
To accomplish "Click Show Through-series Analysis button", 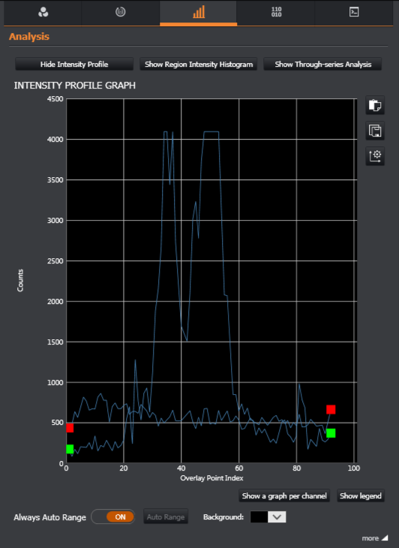I will [x=323, y=65].
